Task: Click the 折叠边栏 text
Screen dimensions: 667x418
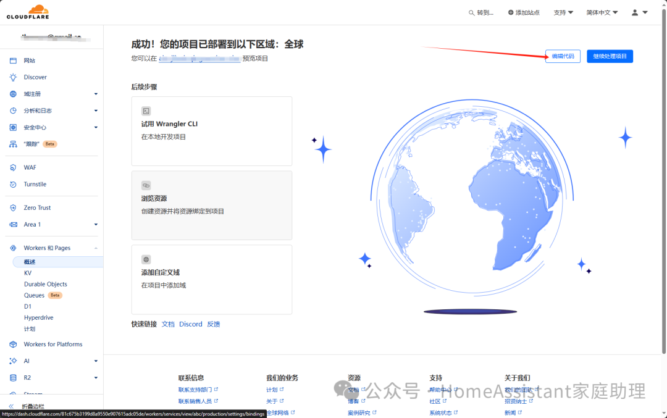Action: (x=33, y=406)
